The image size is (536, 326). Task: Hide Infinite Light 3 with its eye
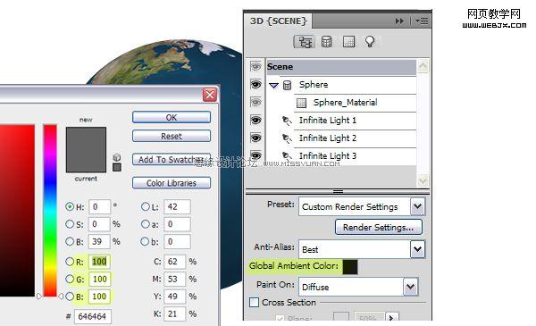coord(255,155)
